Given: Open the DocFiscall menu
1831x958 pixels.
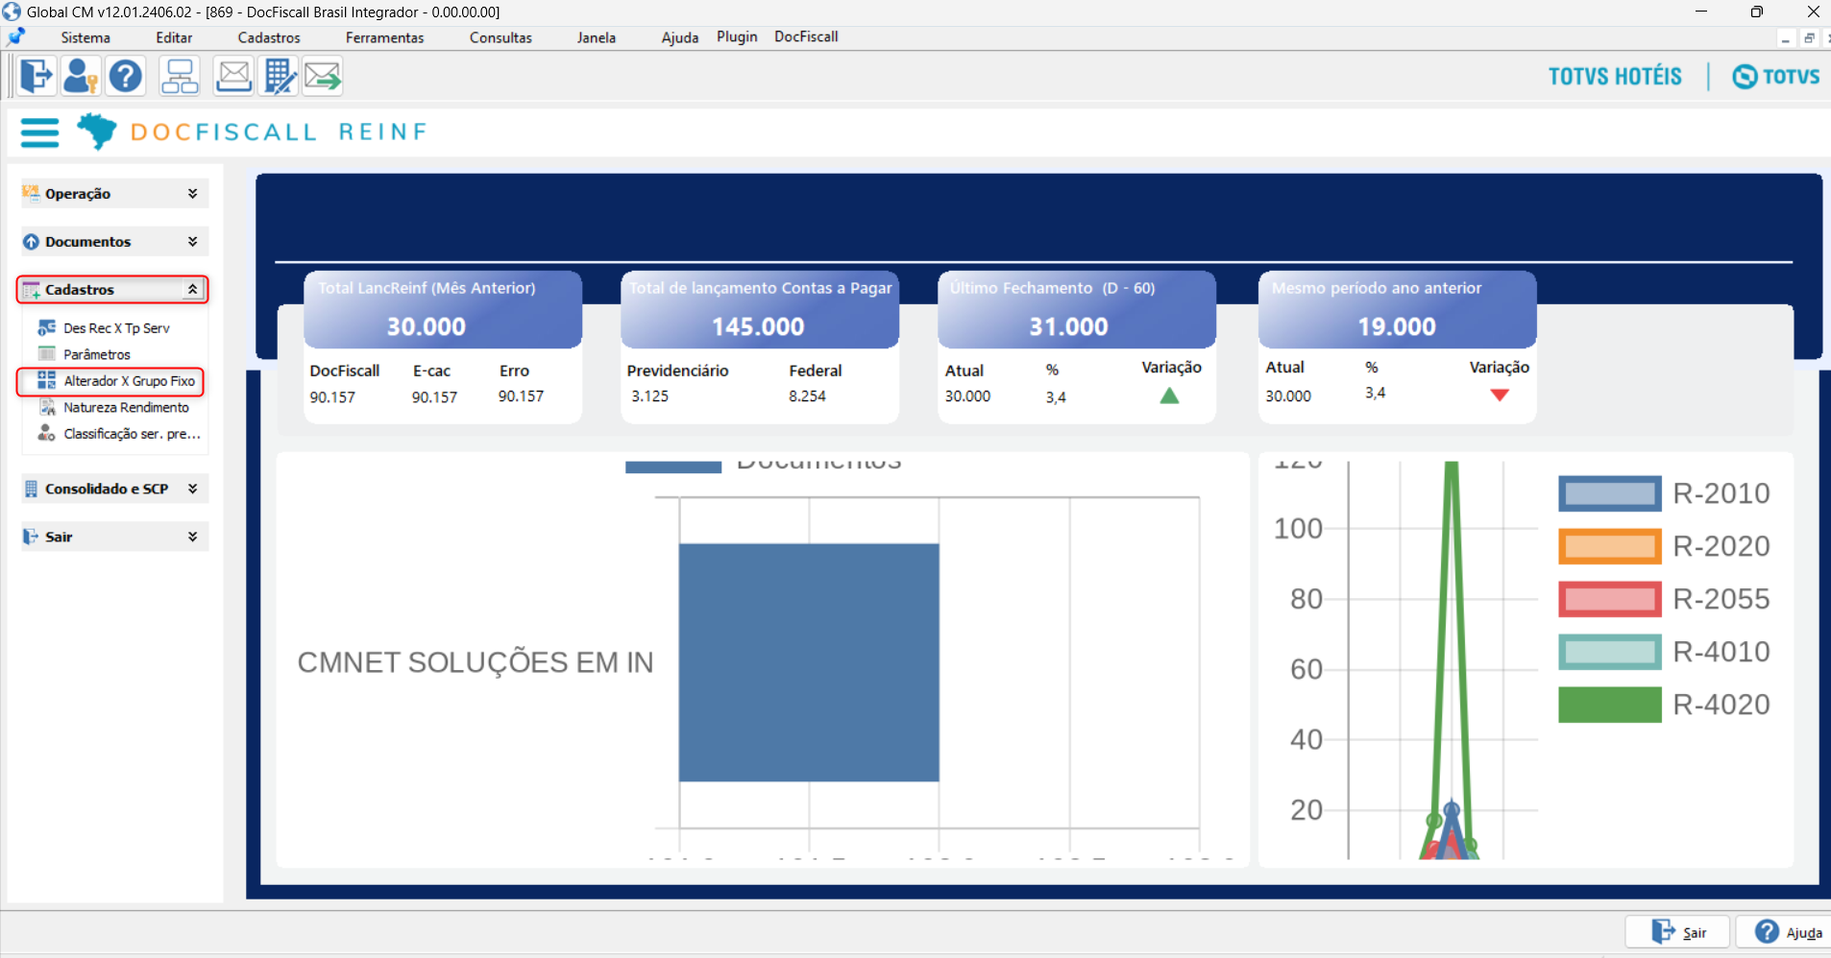Looking at the screenshot, I should coord(806,36).
